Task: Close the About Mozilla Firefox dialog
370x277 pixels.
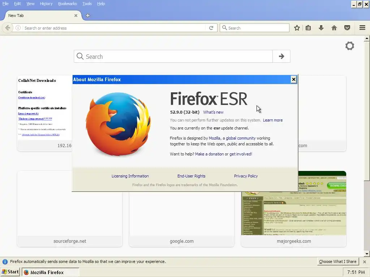Action: point(293,79)
